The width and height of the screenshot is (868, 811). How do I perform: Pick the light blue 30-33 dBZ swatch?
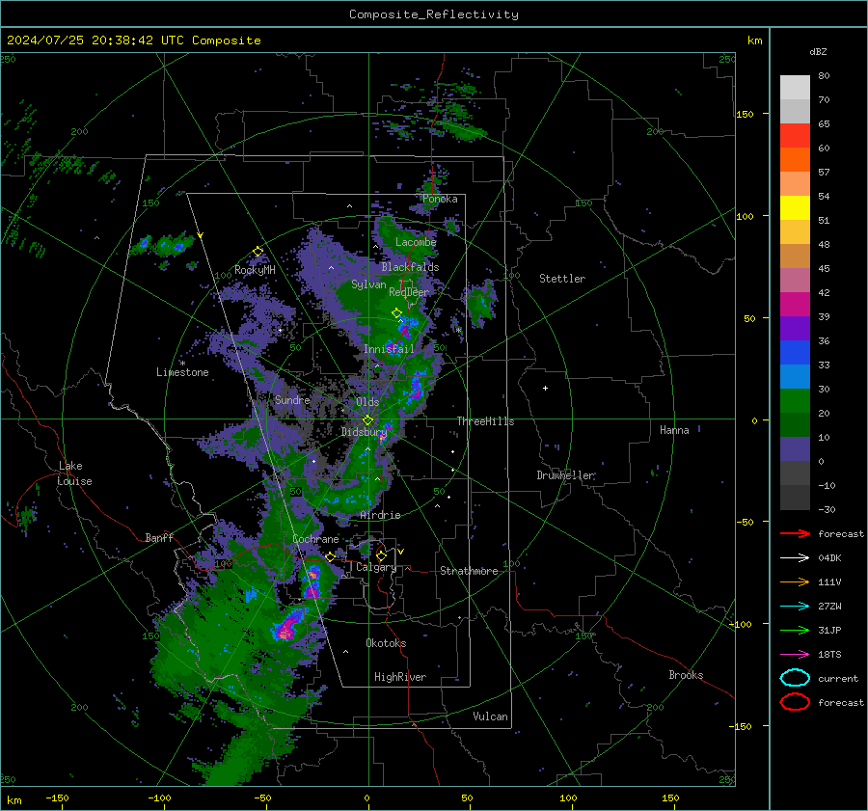click(795, 377)
